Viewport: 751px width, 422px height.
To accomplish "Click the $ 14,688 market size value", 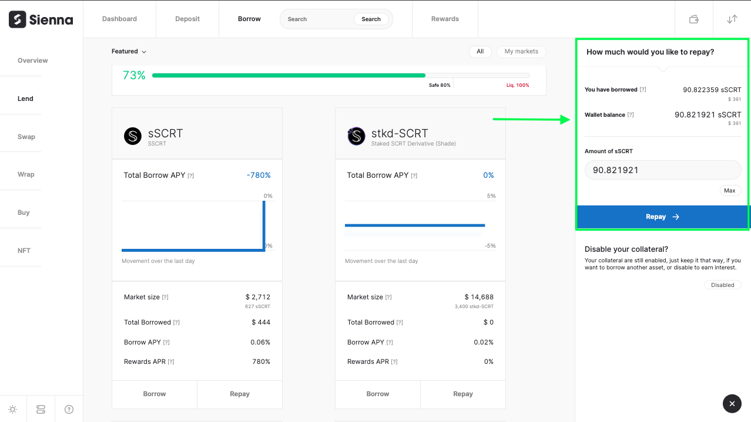I will click(x=479, y=298).
